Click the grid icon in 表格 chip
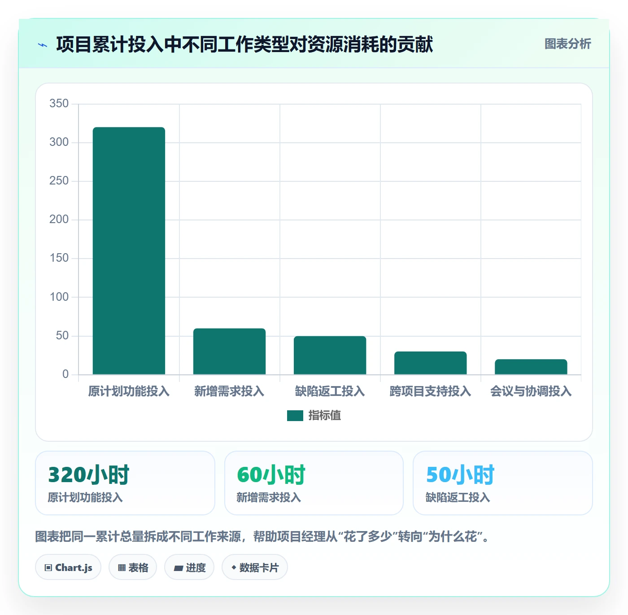This screenshot has width=628, height=615. (x=122, y=568)
